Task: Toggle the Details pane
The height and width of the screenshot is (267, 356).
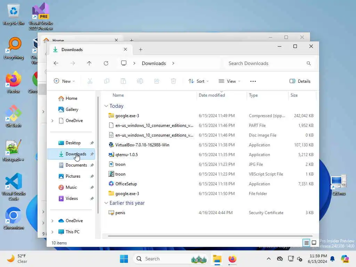Action: pos(300,81)
